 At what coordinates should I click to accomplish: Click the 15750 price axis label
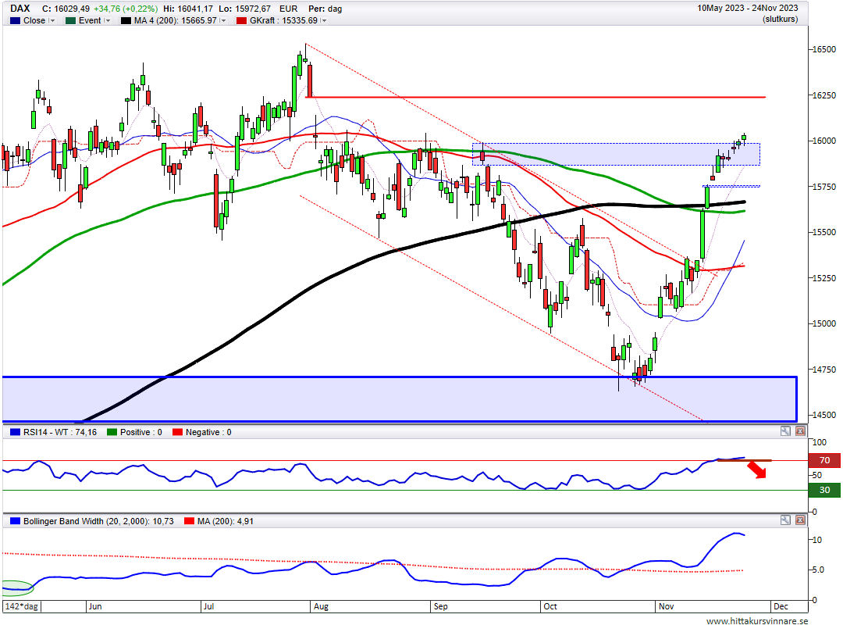[824, 187]
